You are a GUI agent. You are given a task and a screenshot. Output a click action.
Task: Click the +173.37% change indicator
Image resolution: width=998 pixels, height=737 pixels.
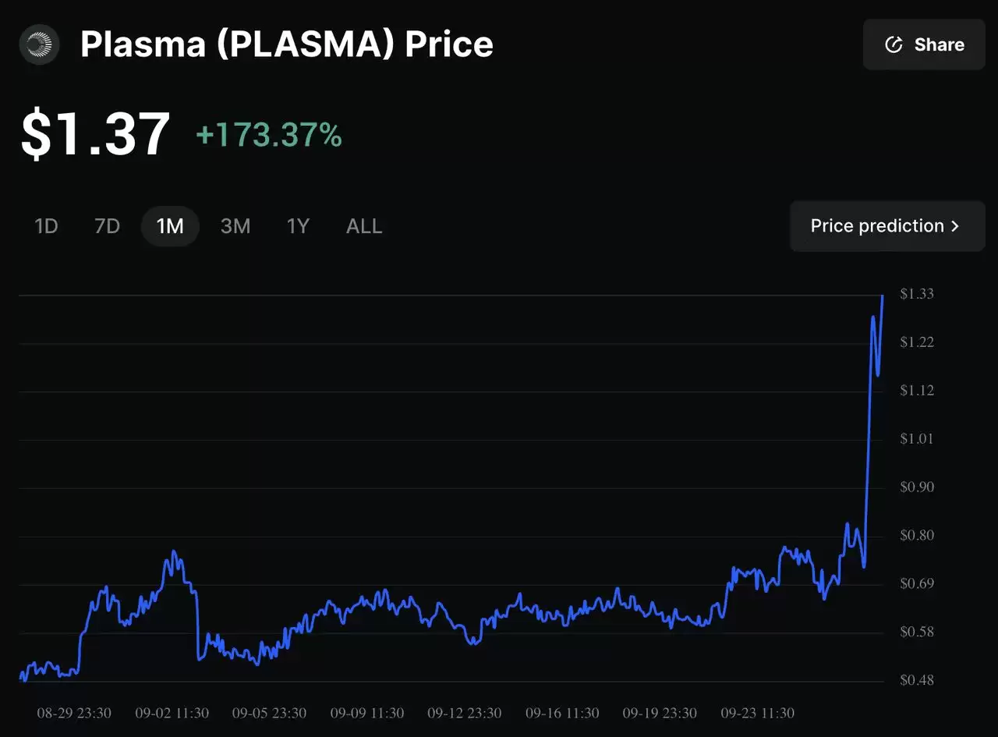tap(269, 136)
